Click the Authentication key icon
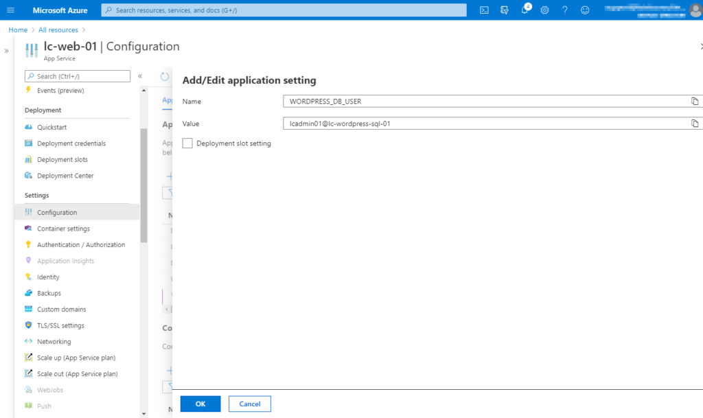This screenshot has height=418, width=703. 29,244
